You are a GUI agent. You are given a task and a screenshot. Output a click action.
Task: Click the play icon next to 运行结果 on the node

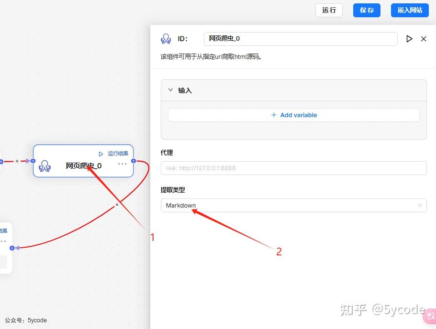pyautogui.click(x=101, y=154)
